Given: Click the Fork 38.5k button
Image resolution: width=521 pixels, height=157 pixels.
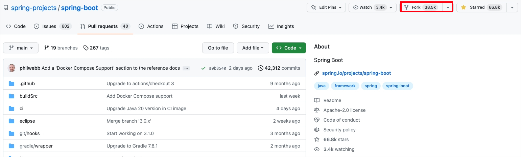Looking at the screenshot, I should point(421,7).
